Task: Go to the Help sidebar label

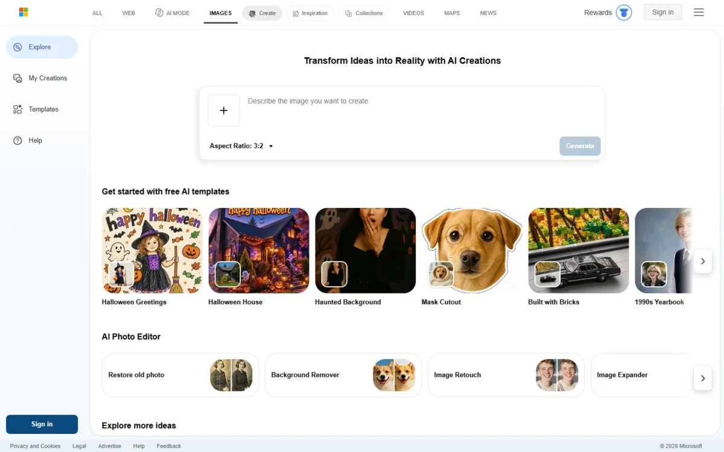Action: 36,140
